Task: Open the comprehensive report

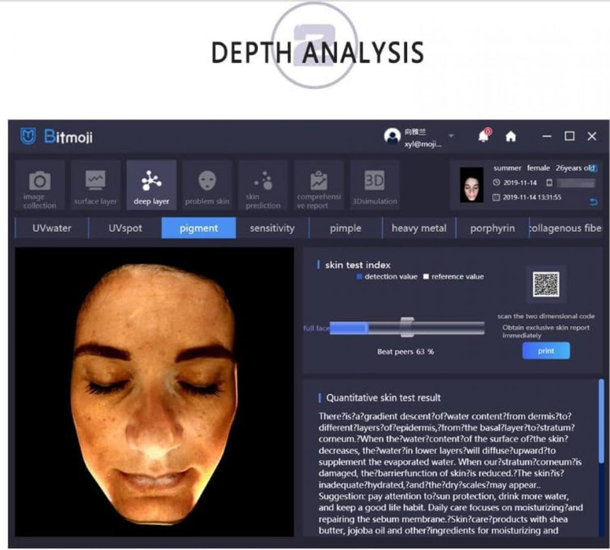Action: pos(317,186)
